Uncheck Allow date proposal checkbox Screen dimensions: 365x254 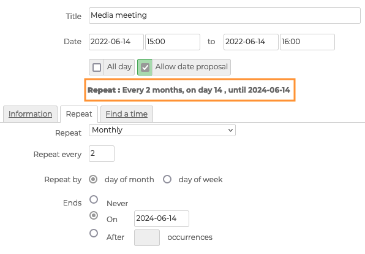[x=145, y=67]
